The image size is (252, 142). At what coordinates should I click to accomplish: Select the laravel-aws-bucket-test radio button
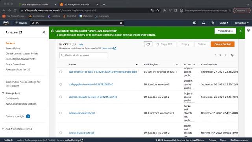click(x=61, y=113)
